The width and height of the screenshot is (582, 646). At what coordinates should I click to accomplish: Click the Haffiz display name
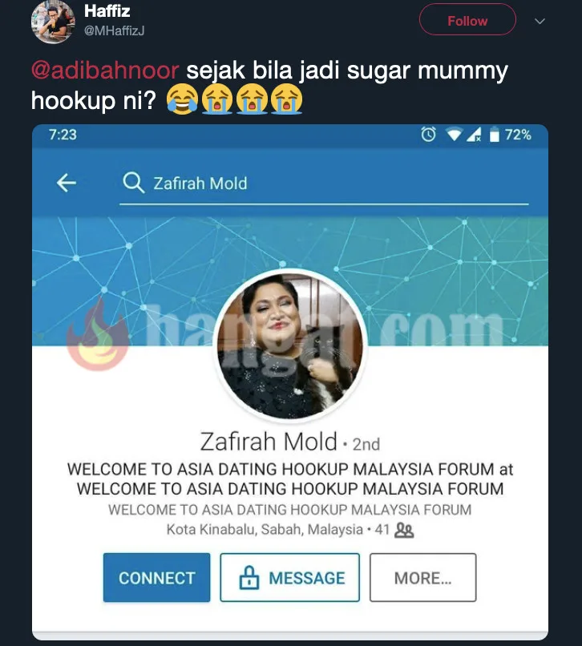[107, 11]
